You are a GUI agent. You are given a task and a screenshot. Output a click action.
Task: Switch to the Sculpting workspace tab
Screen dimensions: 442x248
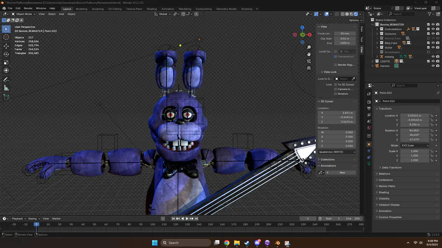[x=98, y=9]
